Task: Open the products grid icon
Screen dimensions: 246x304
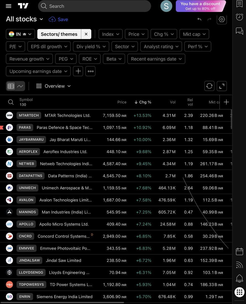Action: point(239,292)
